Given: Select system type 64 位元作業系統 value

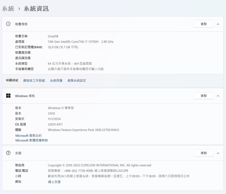Looking at the screenshot, I should (70, 64).
